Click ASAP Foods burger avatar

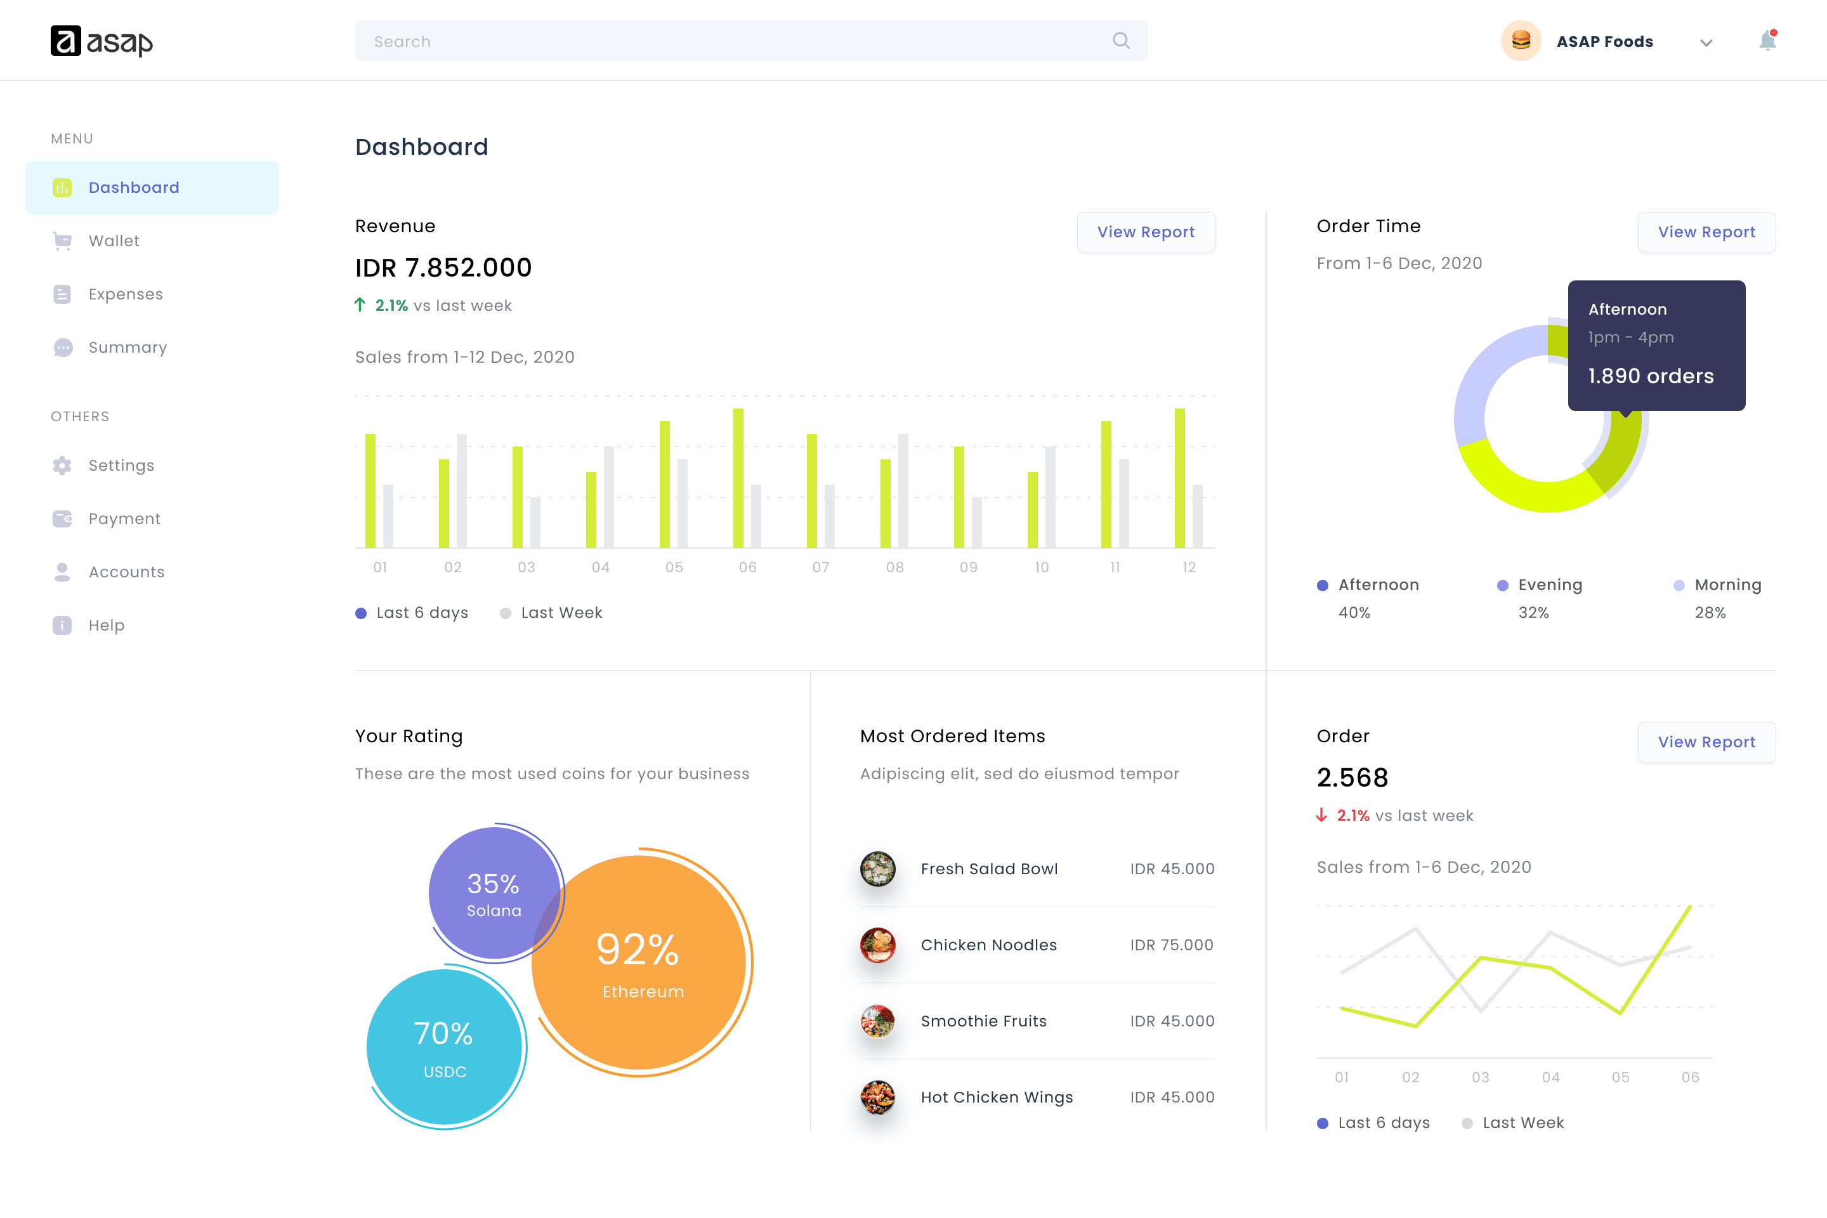pyautogui.click(x=1520, y=41)
